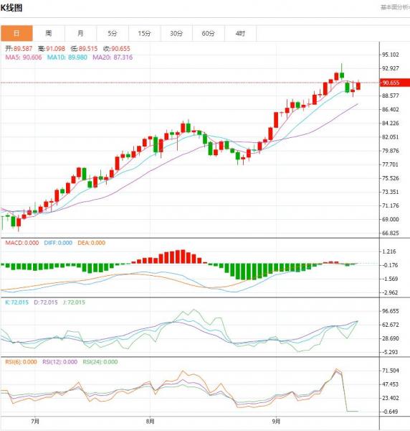Click the MA5 legend label
This screenshot has width=410, height=431.
tap(24, 57)
